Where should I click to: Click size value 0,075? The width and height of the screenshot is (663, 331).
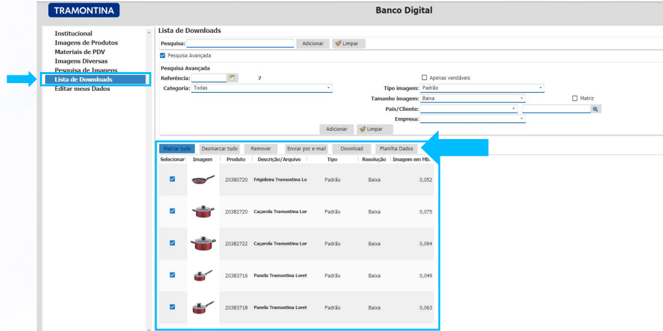click(426, 212)
